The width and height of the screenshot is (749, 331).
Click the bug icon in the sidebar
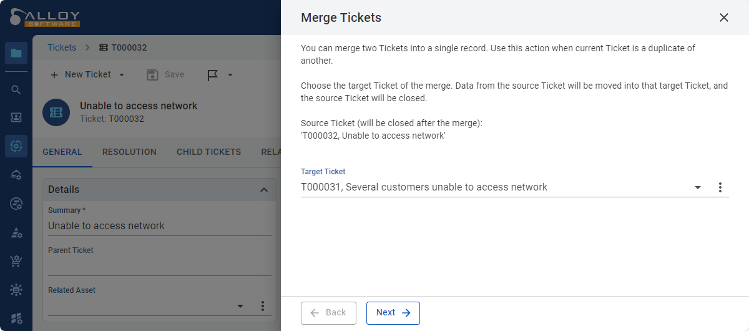click(16, 290)
